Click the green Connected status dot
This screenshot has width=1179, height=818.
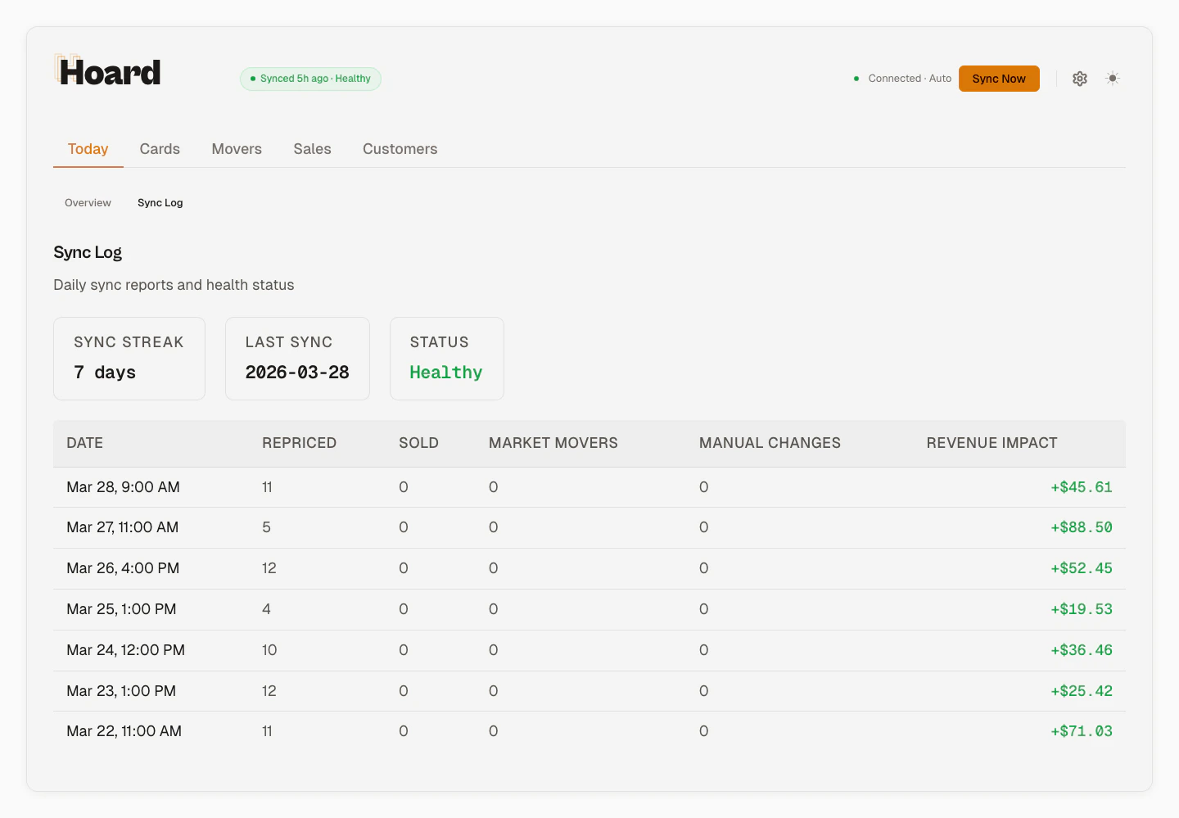pyautogui.click(x=856, y=78)
